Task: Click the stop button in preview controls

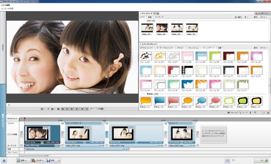Action: click(x=63, y=109)
